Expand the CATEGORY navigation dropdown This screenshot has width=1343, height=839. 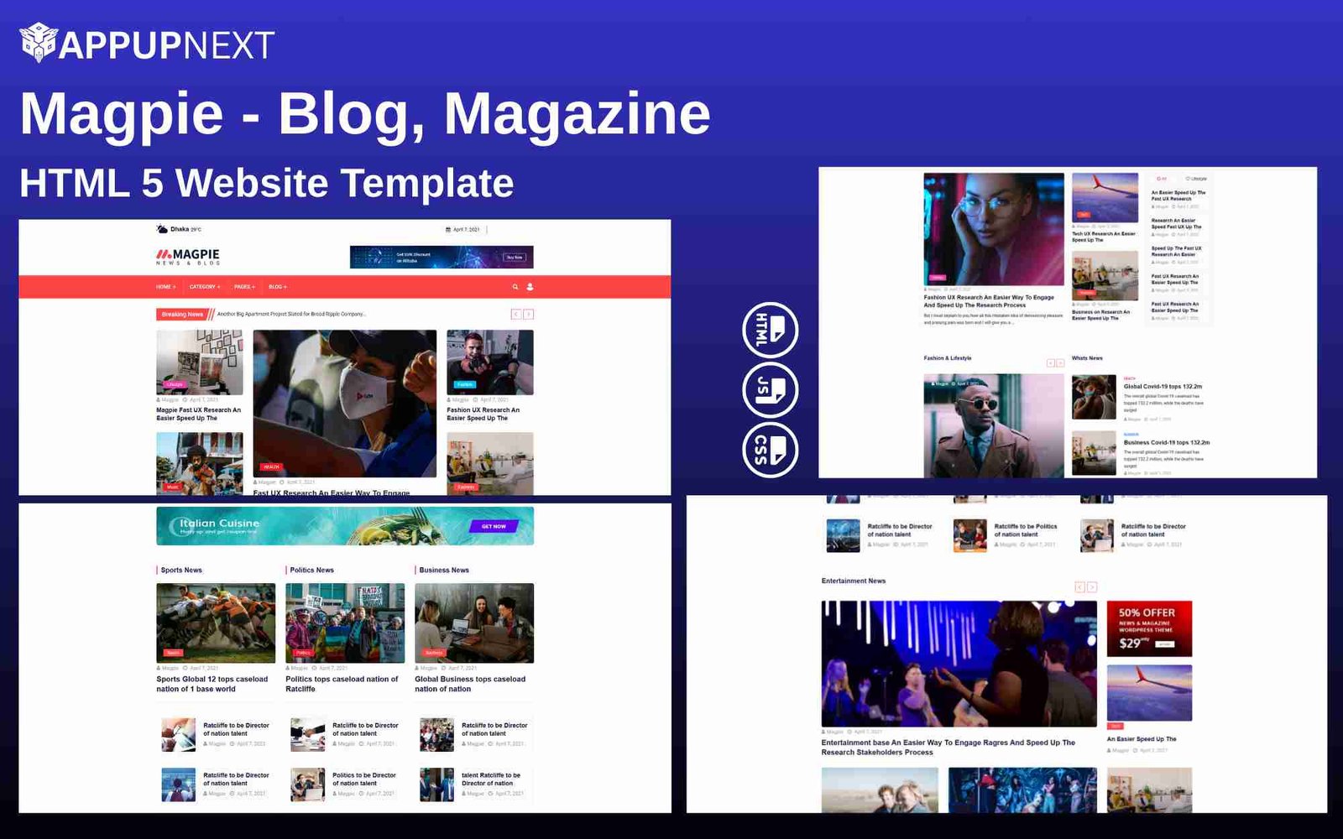tap(205, 286)
